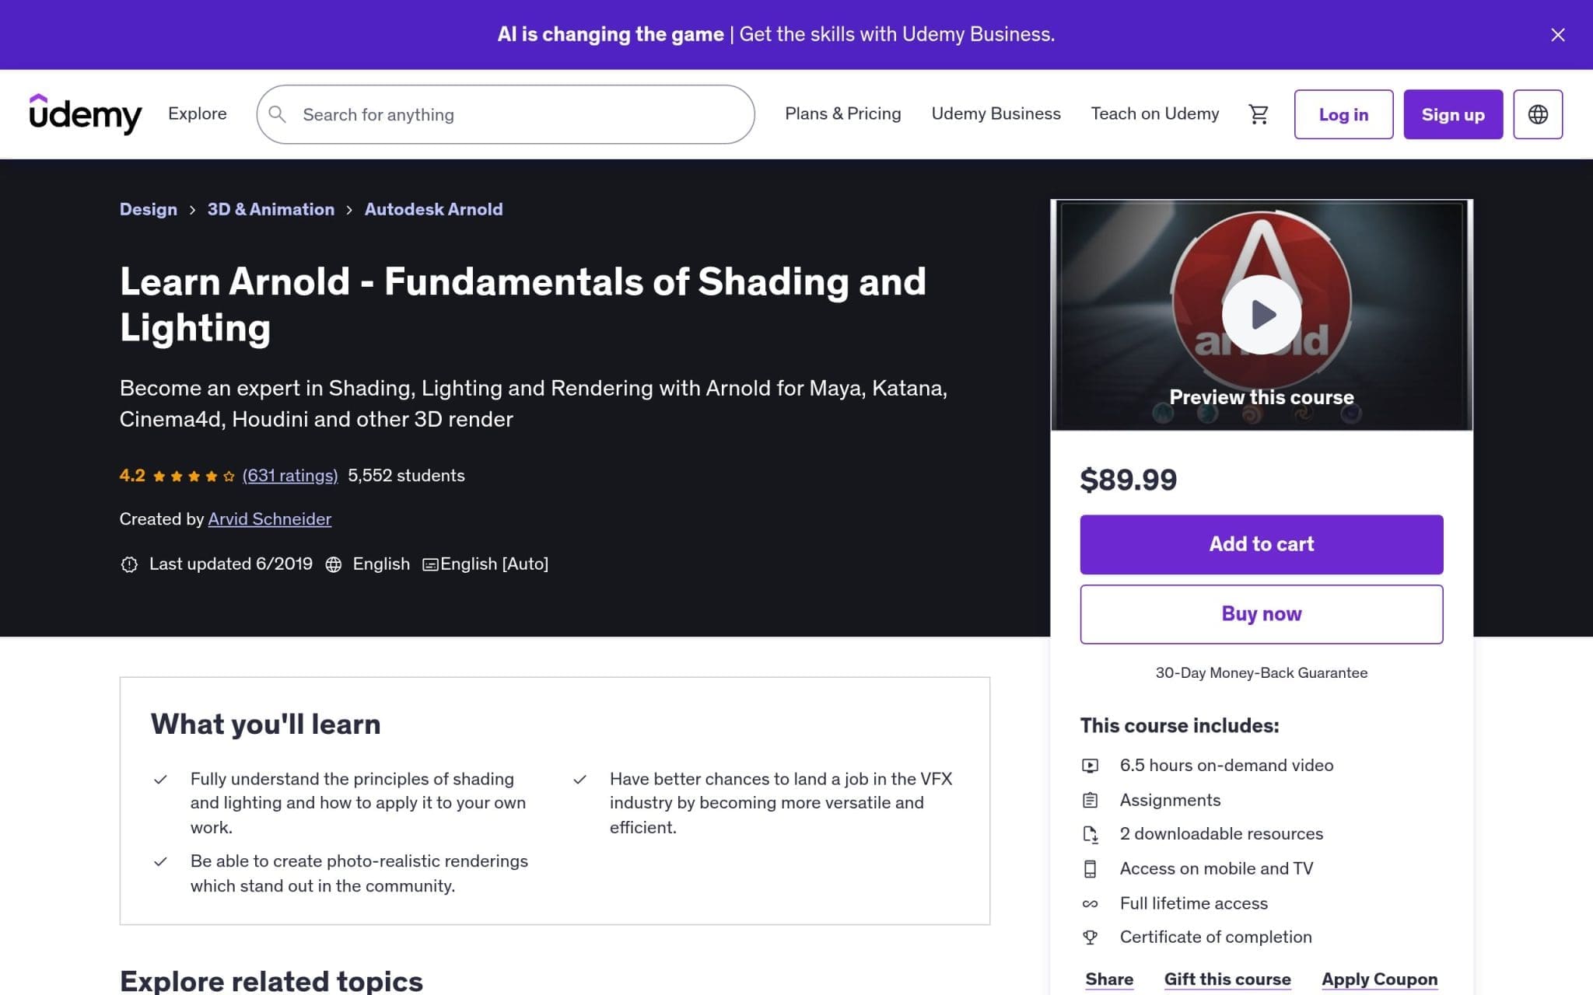
Task: Open the shopping cart icon
Action: [1258, 114]
